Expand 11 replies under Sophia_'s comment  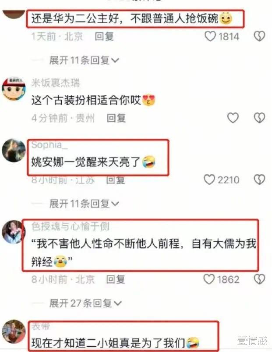[x=84, y=204]
